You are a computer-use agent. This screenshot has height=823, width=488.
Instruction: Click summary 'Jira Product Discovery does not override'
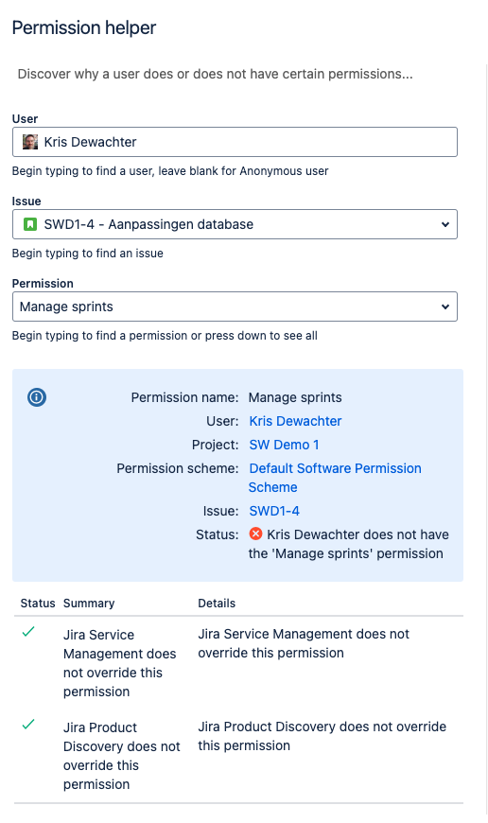point(122,757)
